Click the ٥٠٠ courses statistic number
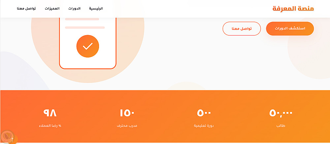Viewport: 330px width, 144px height. point(204,113)
